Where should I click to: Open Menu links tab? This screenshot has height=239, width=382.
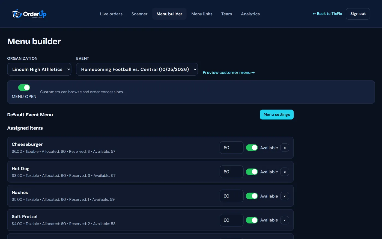[202, 14]
